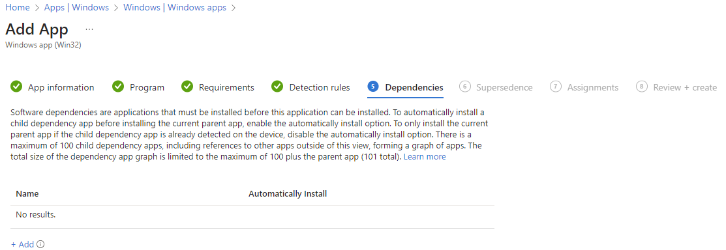726x250 pixels.
Task: Click the chevron after Windows apps breadcrumb
Action: [x=233, y=8]
